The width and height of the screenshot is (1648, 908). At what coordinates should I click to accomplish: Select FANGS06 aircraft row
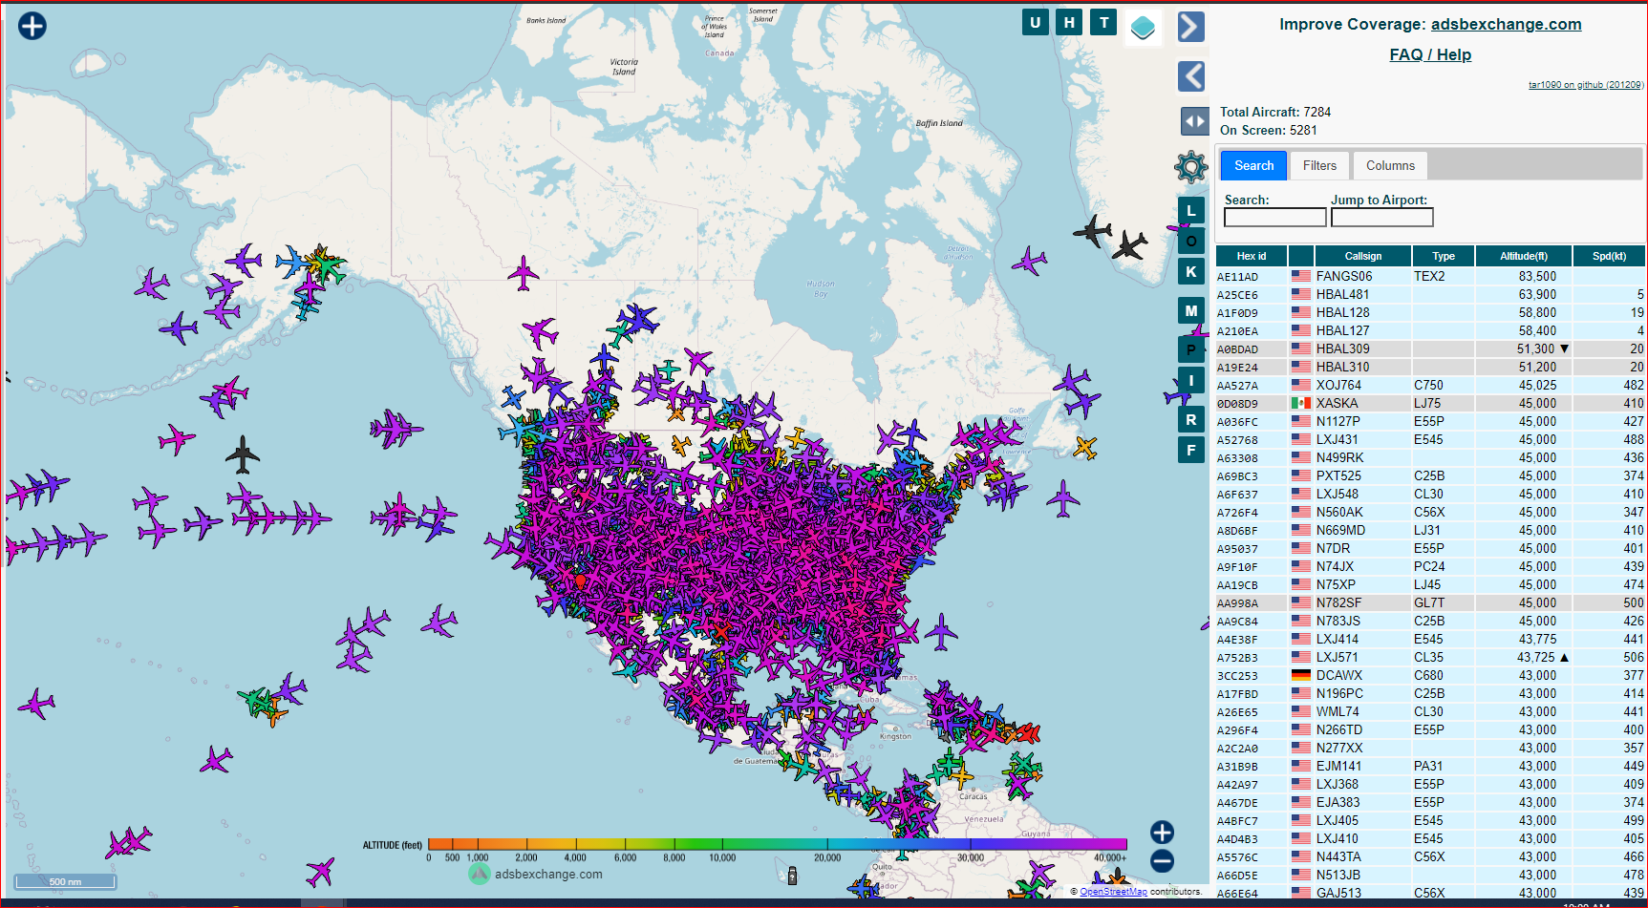tap(1430, 277)
